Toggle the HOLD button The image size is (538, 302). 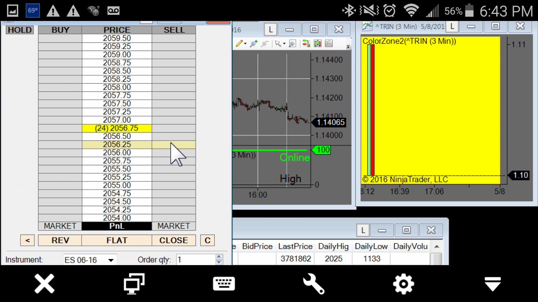pyautogui.click(x=20, y=30)
